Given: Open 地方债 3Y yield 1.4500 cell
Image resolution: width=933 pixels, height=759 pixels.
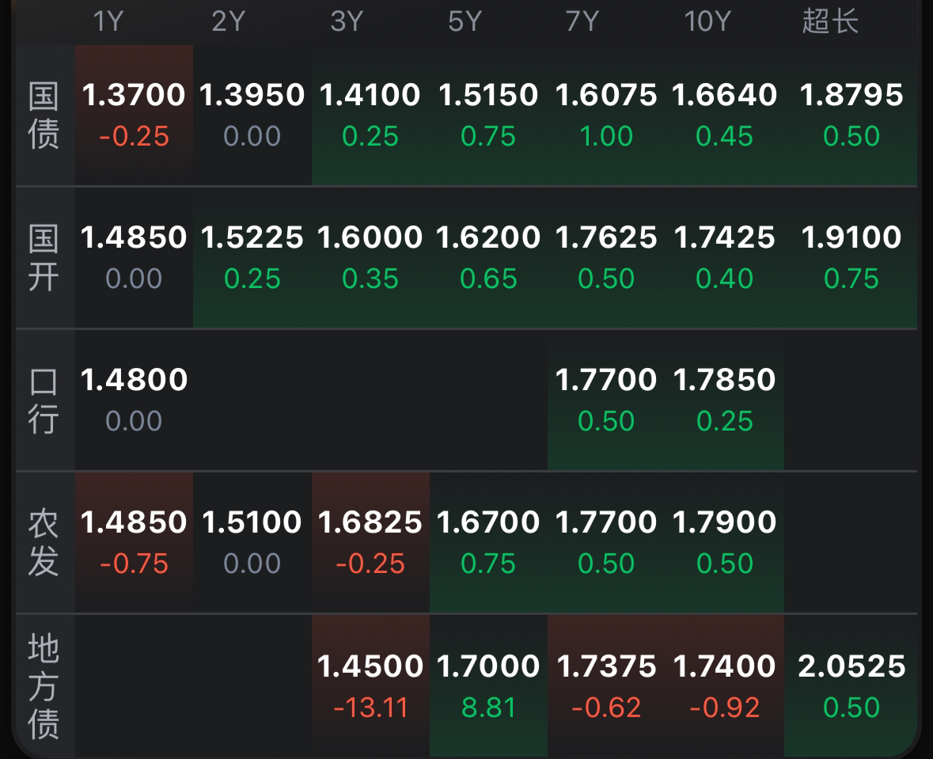Looking at the screenshot, I should 370,684.
